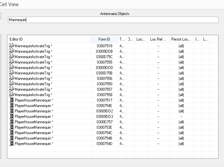Screen dimensions: 224x167
Task: Select Form ID cell 0300D757
Action: (104, 122)
